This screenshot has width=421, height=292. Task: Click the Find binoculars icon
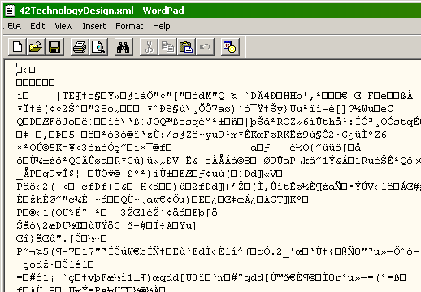(124, 47)
